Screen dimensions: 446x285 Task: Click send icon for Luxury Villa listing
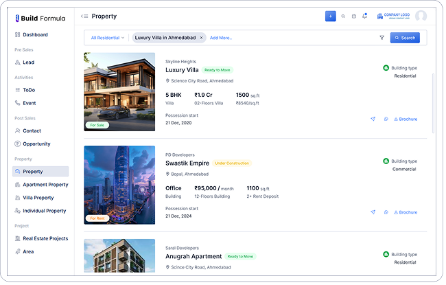373,119
